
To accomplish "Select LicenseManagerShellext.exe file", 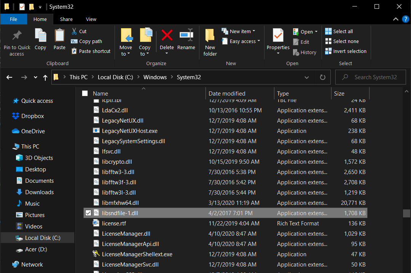I will 225,254.
